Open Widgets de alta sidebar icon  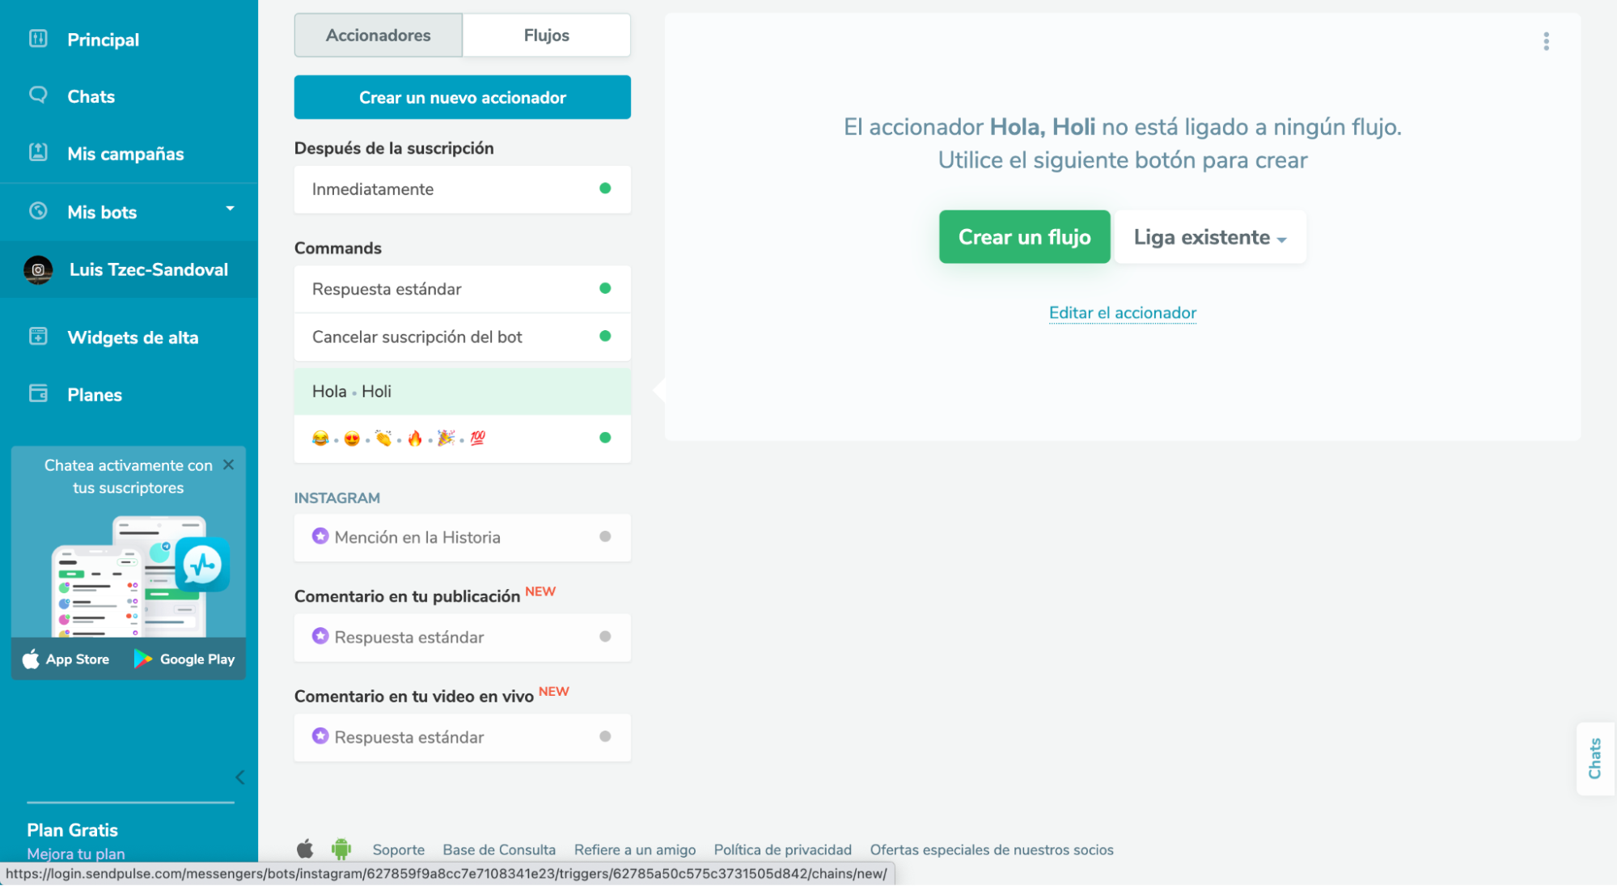(x=38, y=336)
